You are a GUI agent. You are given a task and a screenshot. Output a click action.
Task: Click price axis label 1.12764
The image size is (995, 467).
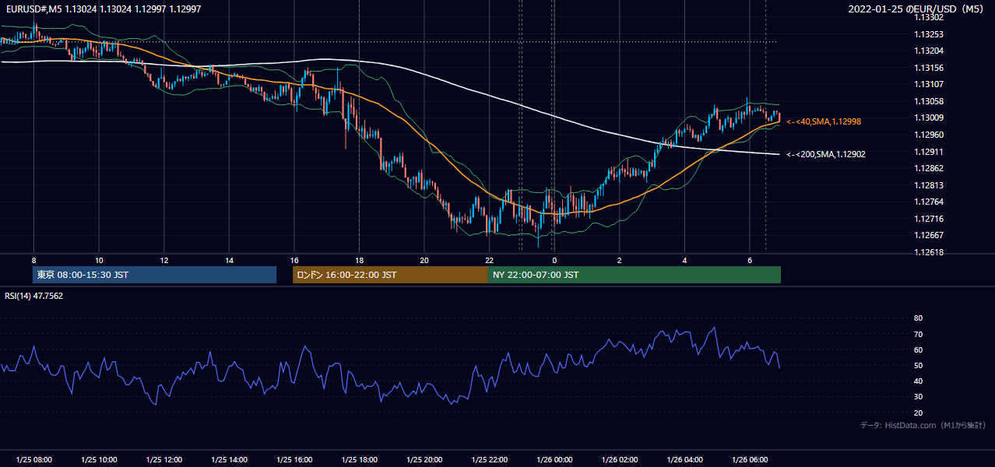pos(929,202)
